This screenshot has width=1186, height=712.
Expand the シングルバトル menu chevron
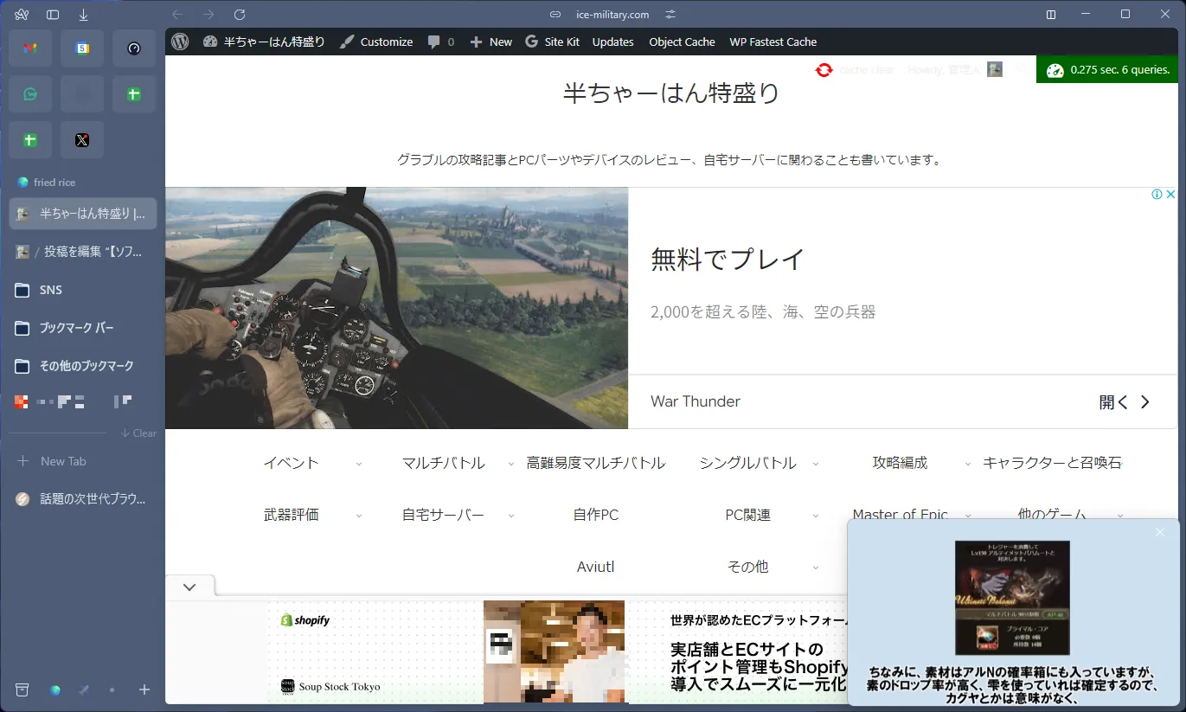pyautogui.click(x=816, y=464)
